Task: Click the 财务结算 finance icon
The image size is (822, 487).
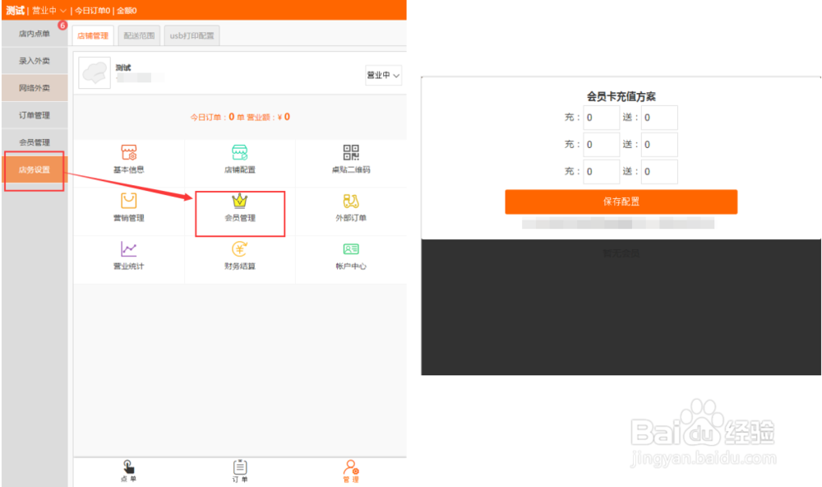Action: pyautogui.click(x=240, y=255)
